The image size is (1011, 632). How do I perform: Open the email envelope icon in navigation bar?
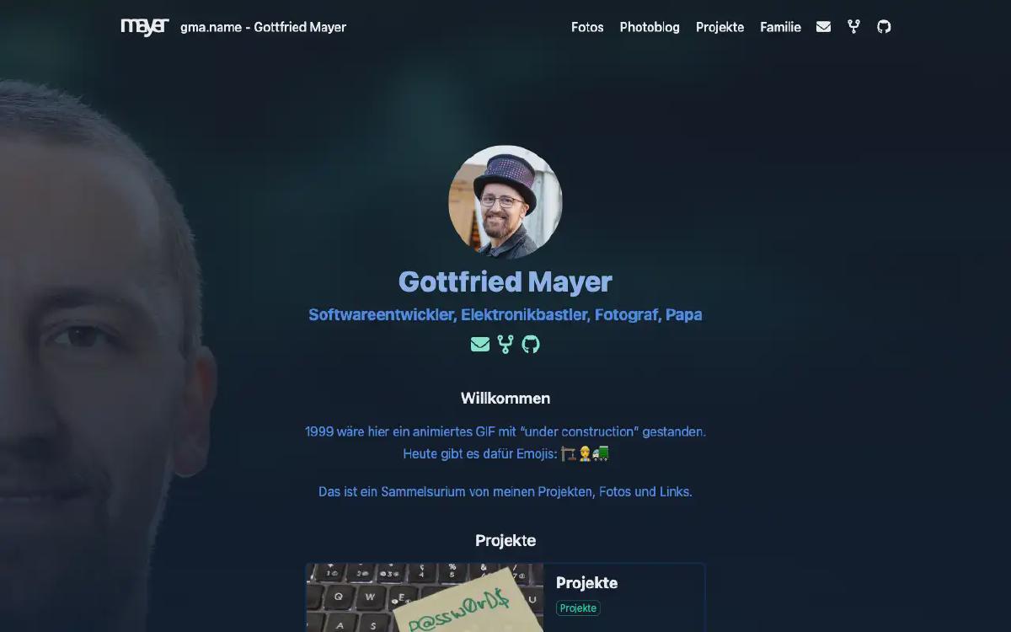coord(823,27)
